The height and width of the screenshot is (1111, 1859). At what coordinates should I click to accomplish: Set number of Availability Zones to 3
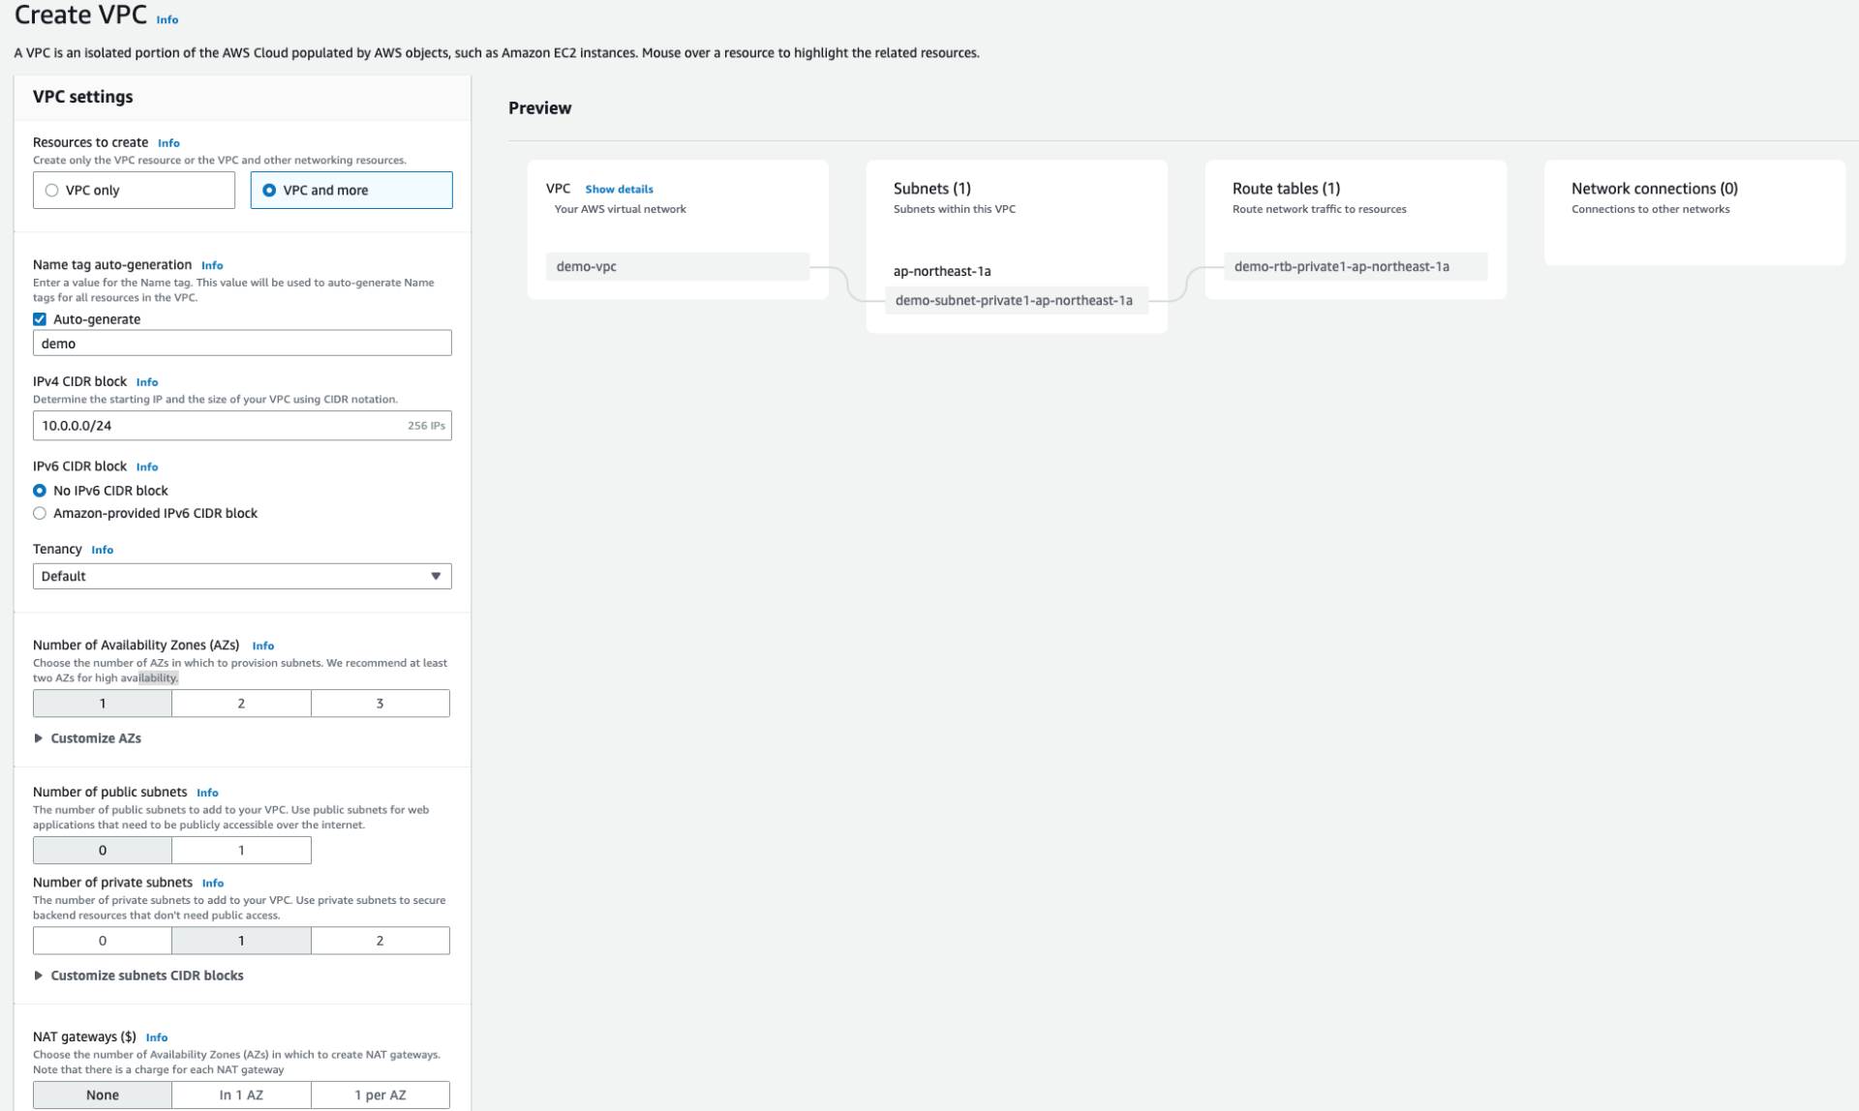380,704
